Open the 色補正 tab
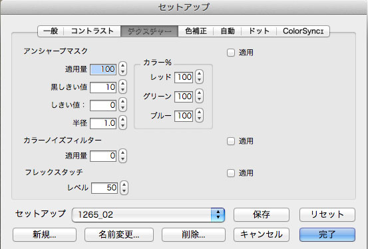 coord(196,31)
